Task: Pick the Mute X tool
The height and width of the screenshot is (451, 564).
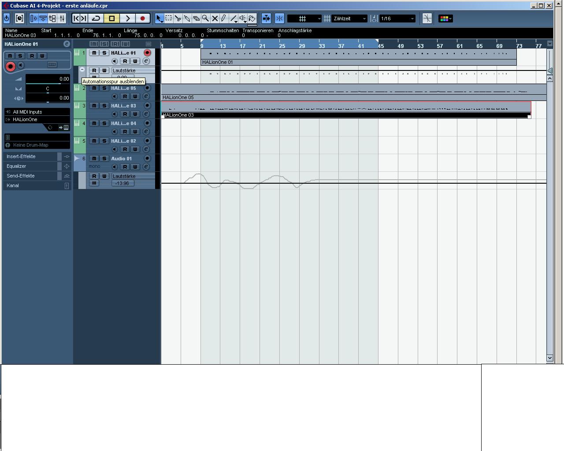Action: tap(215, 18)
